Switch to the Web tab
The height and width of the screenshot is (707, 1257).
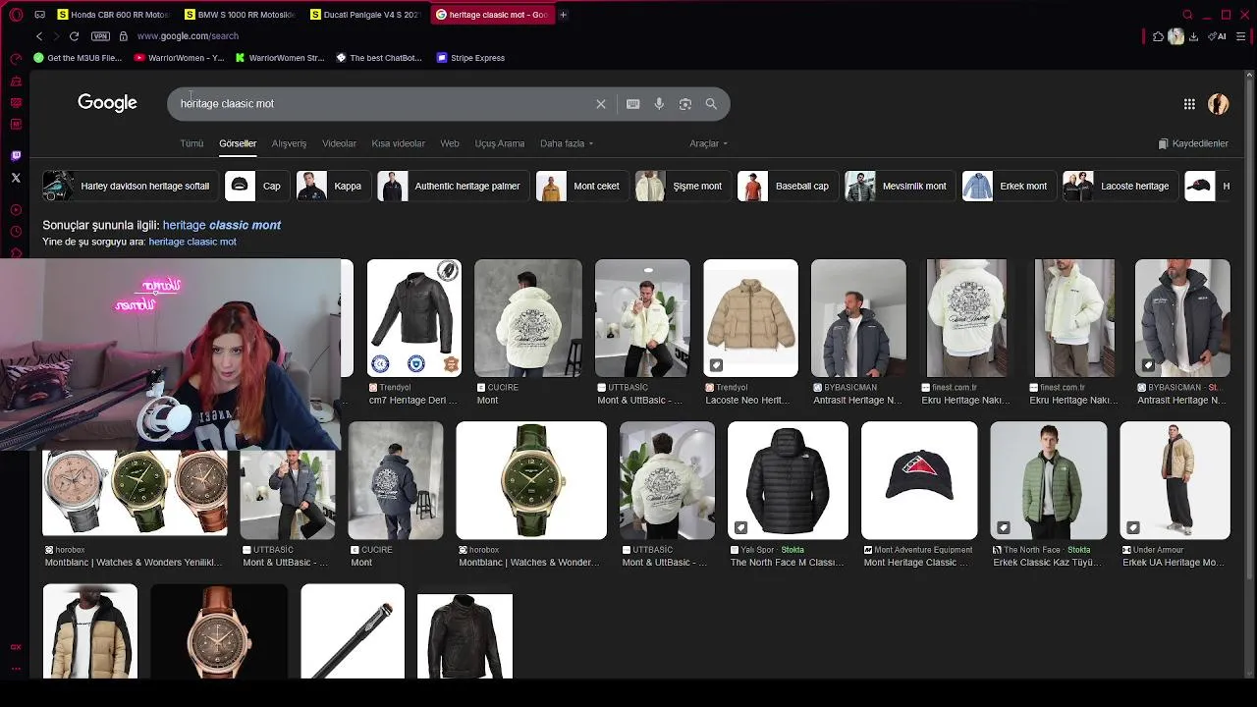[450, 143]
